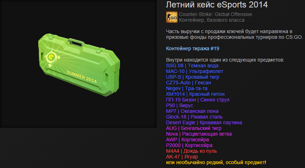
Task: Select AUG | Бенгальский тигр item
Action: (194, 128)
